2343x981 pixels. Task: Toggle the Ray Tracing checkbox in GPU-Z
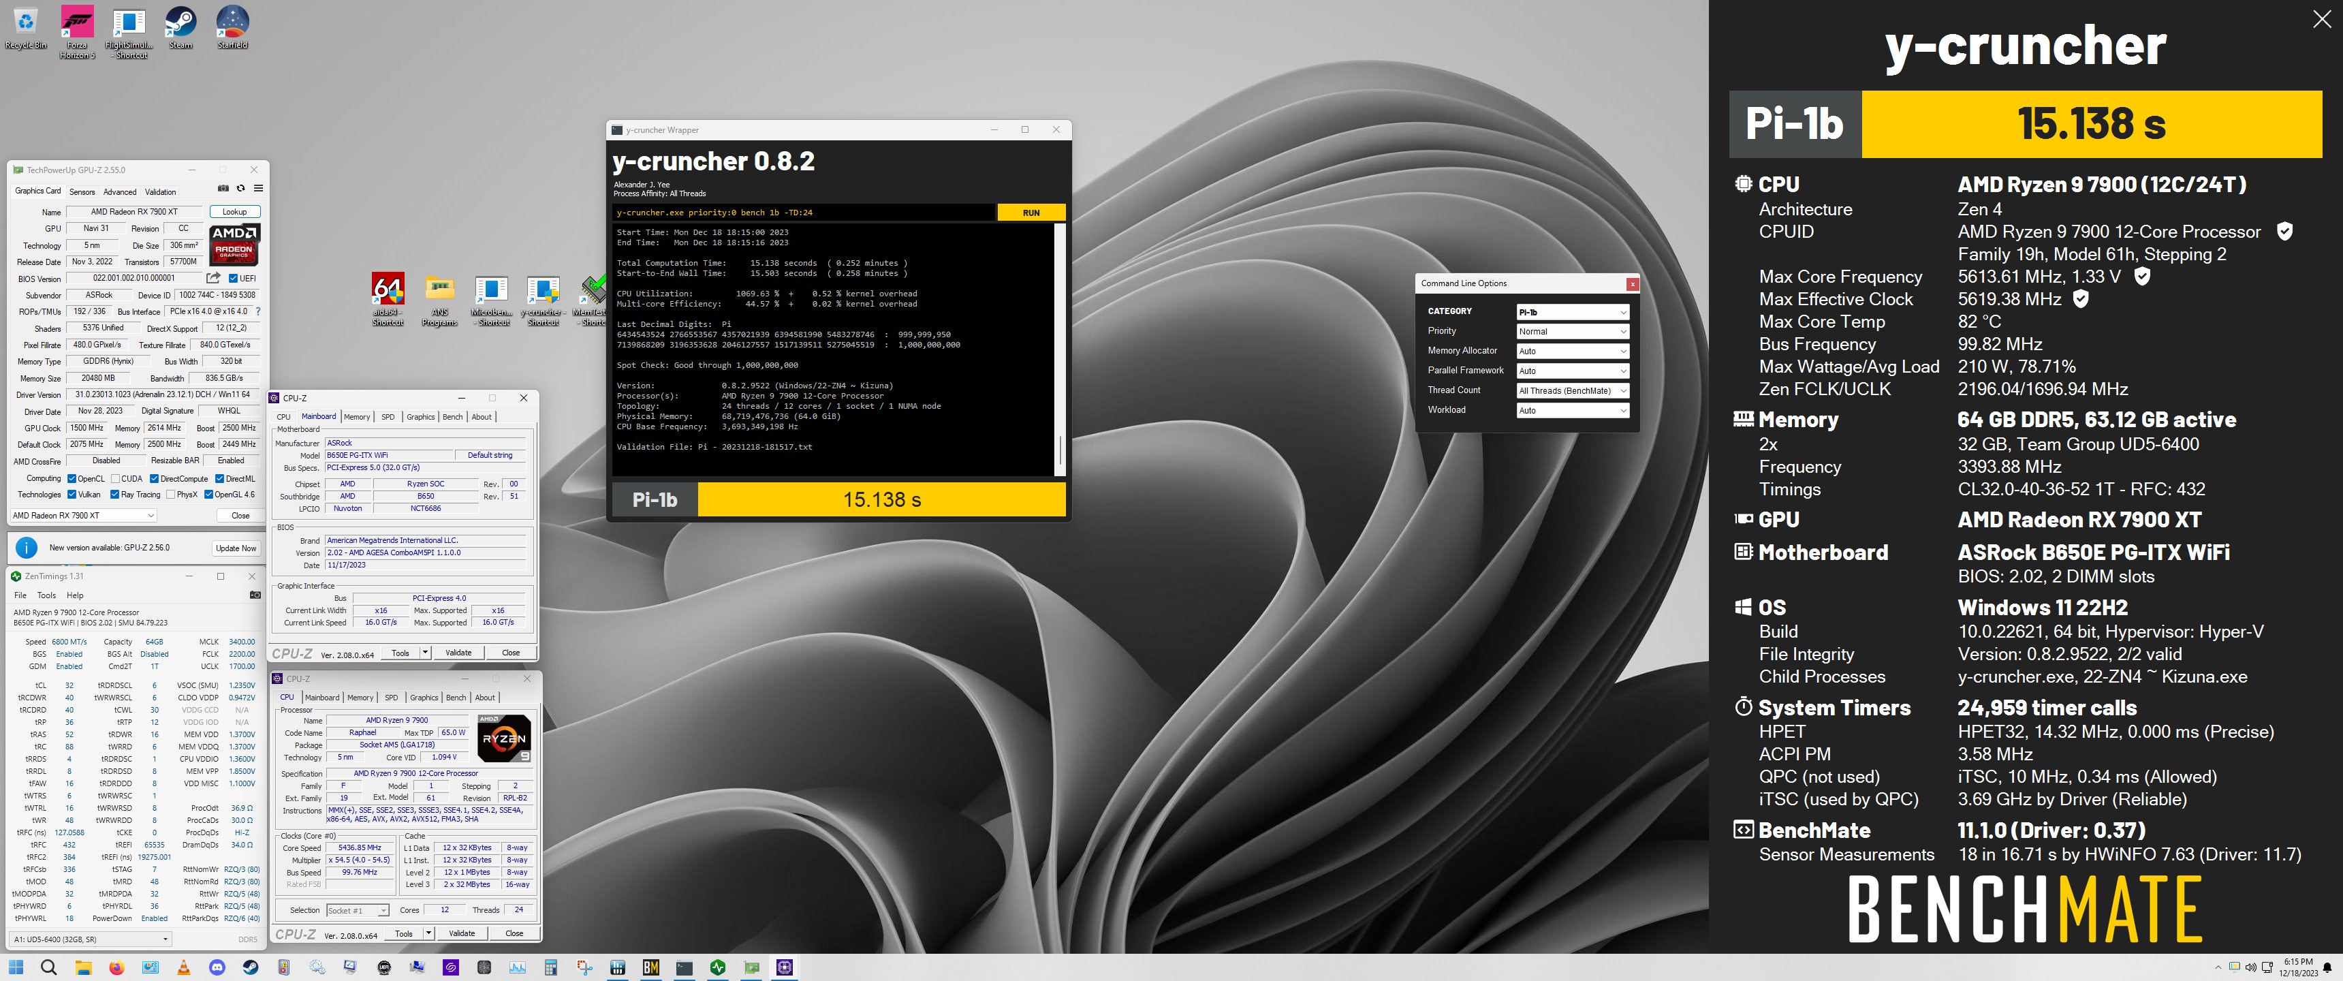pos(114,495)
